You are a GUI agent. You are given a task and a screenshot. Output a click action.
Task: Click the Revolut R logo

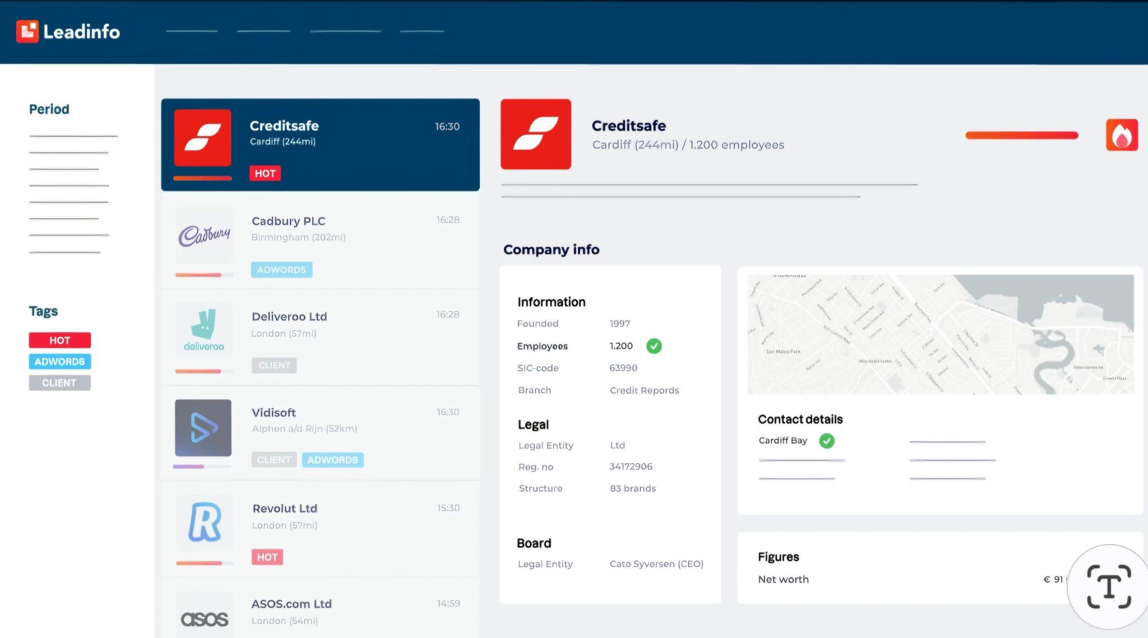205,523
